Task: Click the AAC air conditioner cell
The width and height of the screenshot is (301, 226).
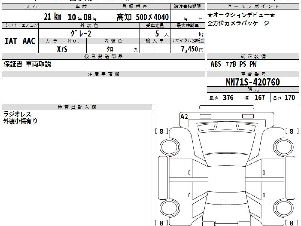Action: pyautogui.click(x=29, y=41)
